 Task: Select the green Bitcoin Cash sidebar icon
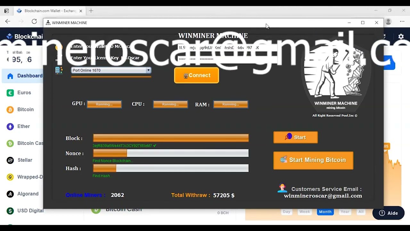point(10,143)
